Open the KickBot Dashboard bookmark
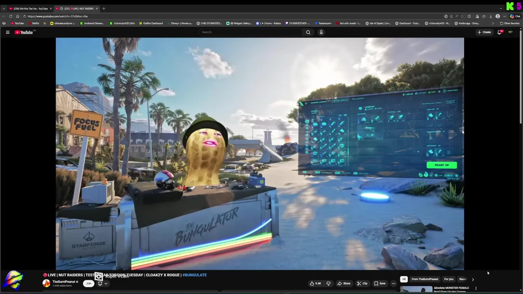523x294 pixels. point(150,23)
